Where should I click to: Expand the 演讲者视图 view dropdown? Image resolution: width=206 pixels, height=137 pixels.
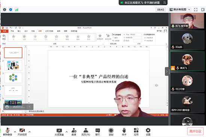pos(180,10)
